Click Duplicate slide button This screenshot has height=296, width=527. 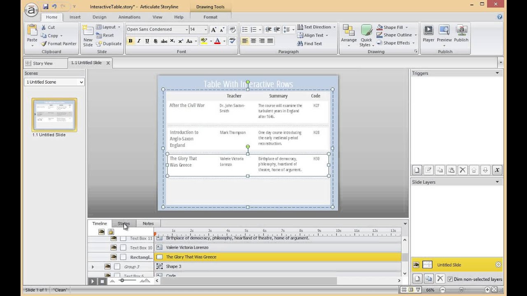(109, 44)
